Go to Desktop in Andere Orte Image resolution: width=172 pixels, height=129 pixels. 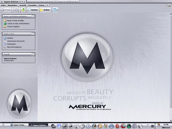point(10,38)
